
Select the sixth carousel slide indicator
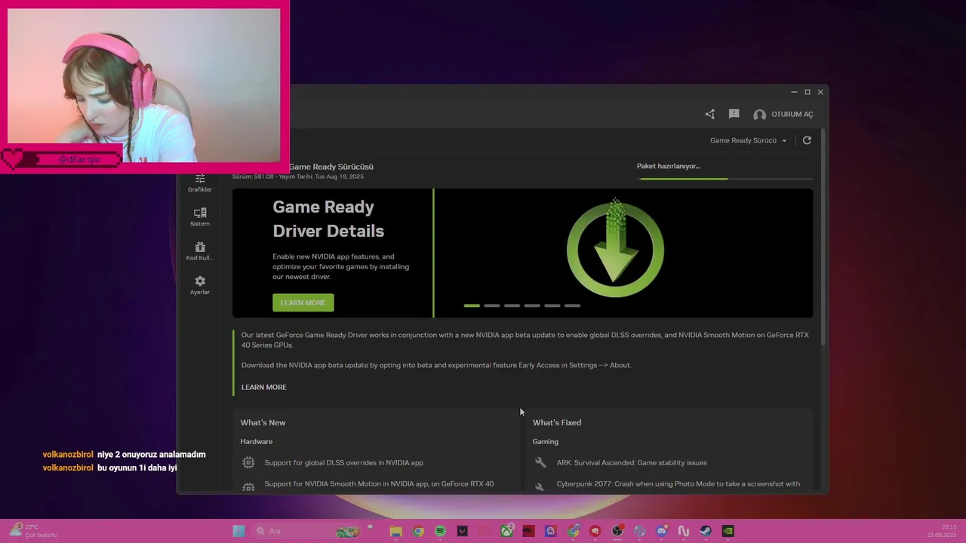(x=572, y=305)
